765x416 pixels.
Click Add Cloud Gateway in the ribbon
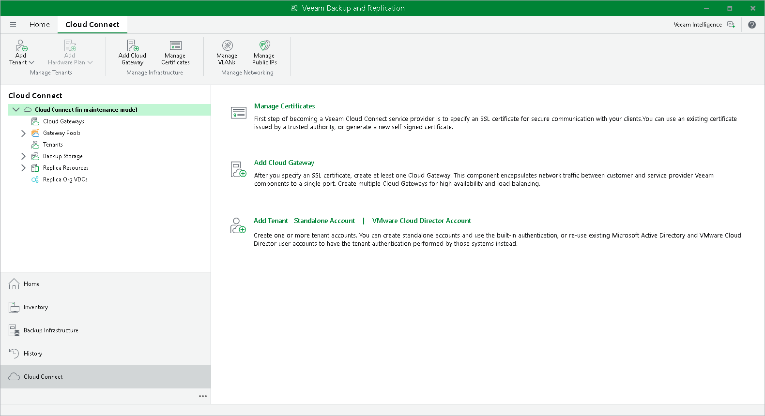(132, 52)
